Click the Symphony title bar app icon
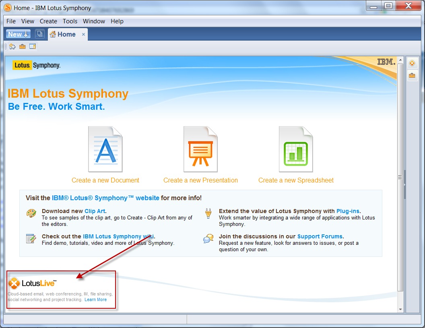The height and width of the screenshot is (328, 425). pyautogui.click(x=8, y=8)
